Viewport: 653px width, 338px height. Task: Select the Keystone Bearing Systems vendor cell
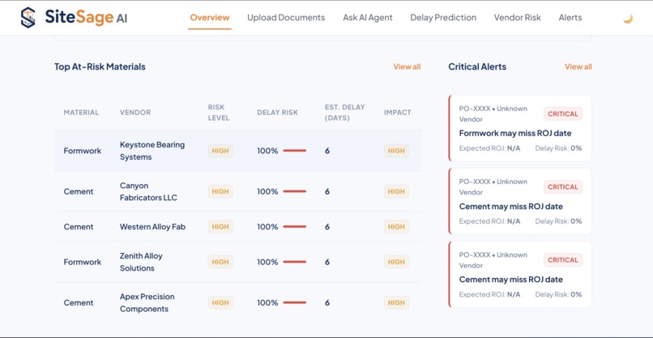coord(152,151)
